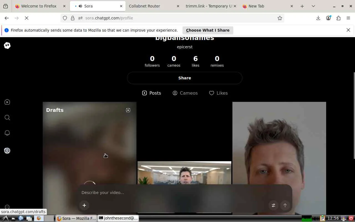The height and width of the screenshot is (222, 355).
Task: Click the 6 likes count
Action: click(x=196, y=61)
